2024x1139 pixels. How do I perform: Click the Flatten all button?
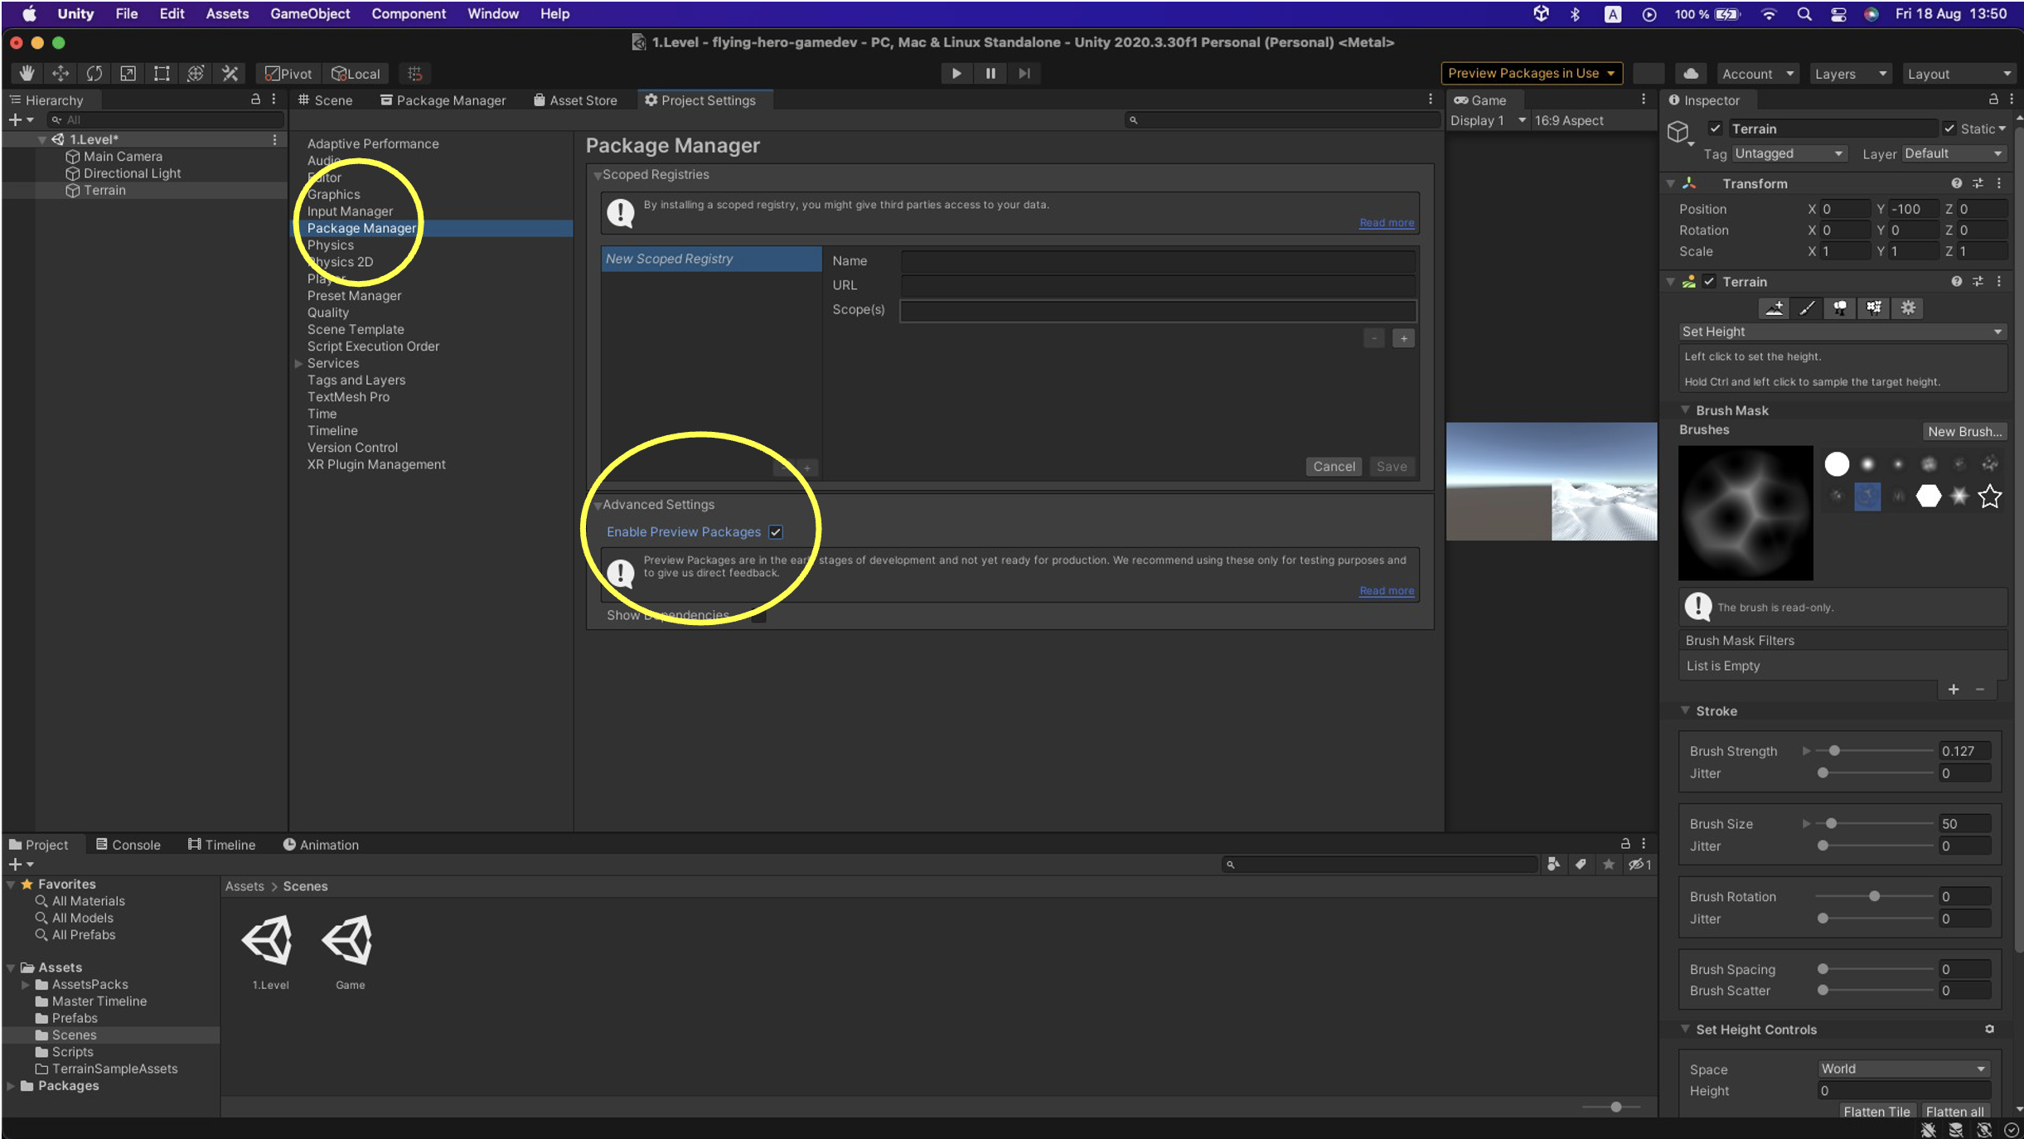[x=1954, y=1112]
